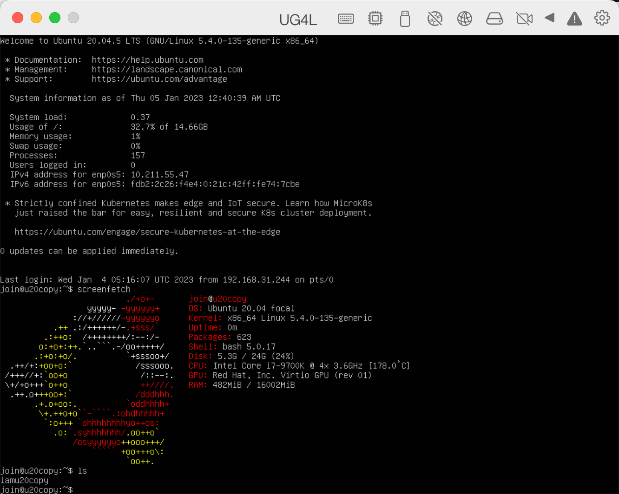Screen dimensions: 619x494
Task: Click the gray fourth window control button
Action: point(73,18)
